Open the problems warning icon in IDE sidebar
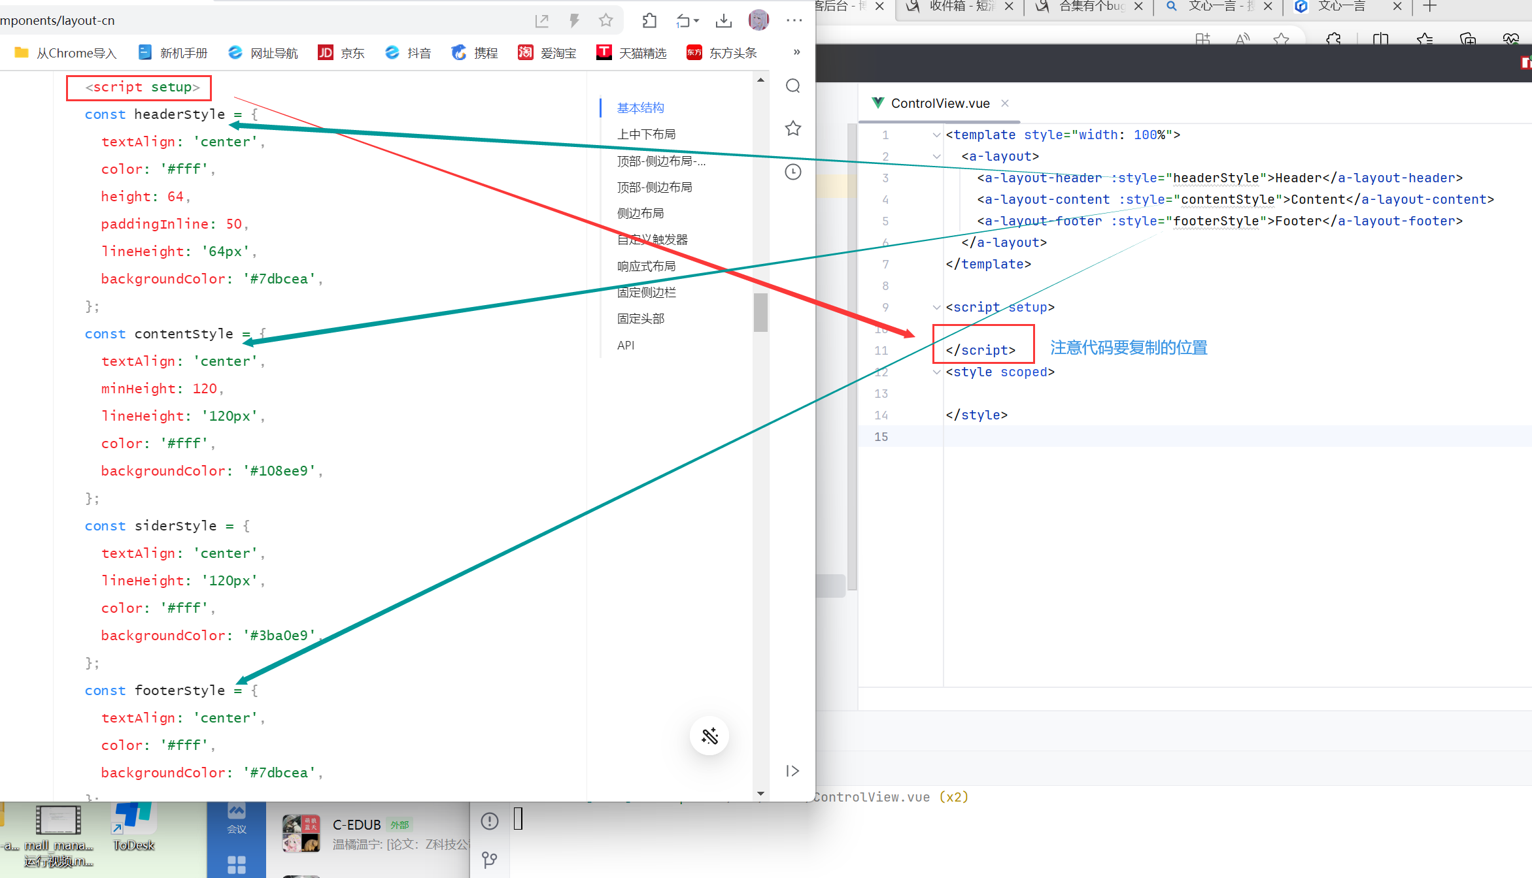The height and width of the screenshot is (878, 1532). [x=490, y=821]
